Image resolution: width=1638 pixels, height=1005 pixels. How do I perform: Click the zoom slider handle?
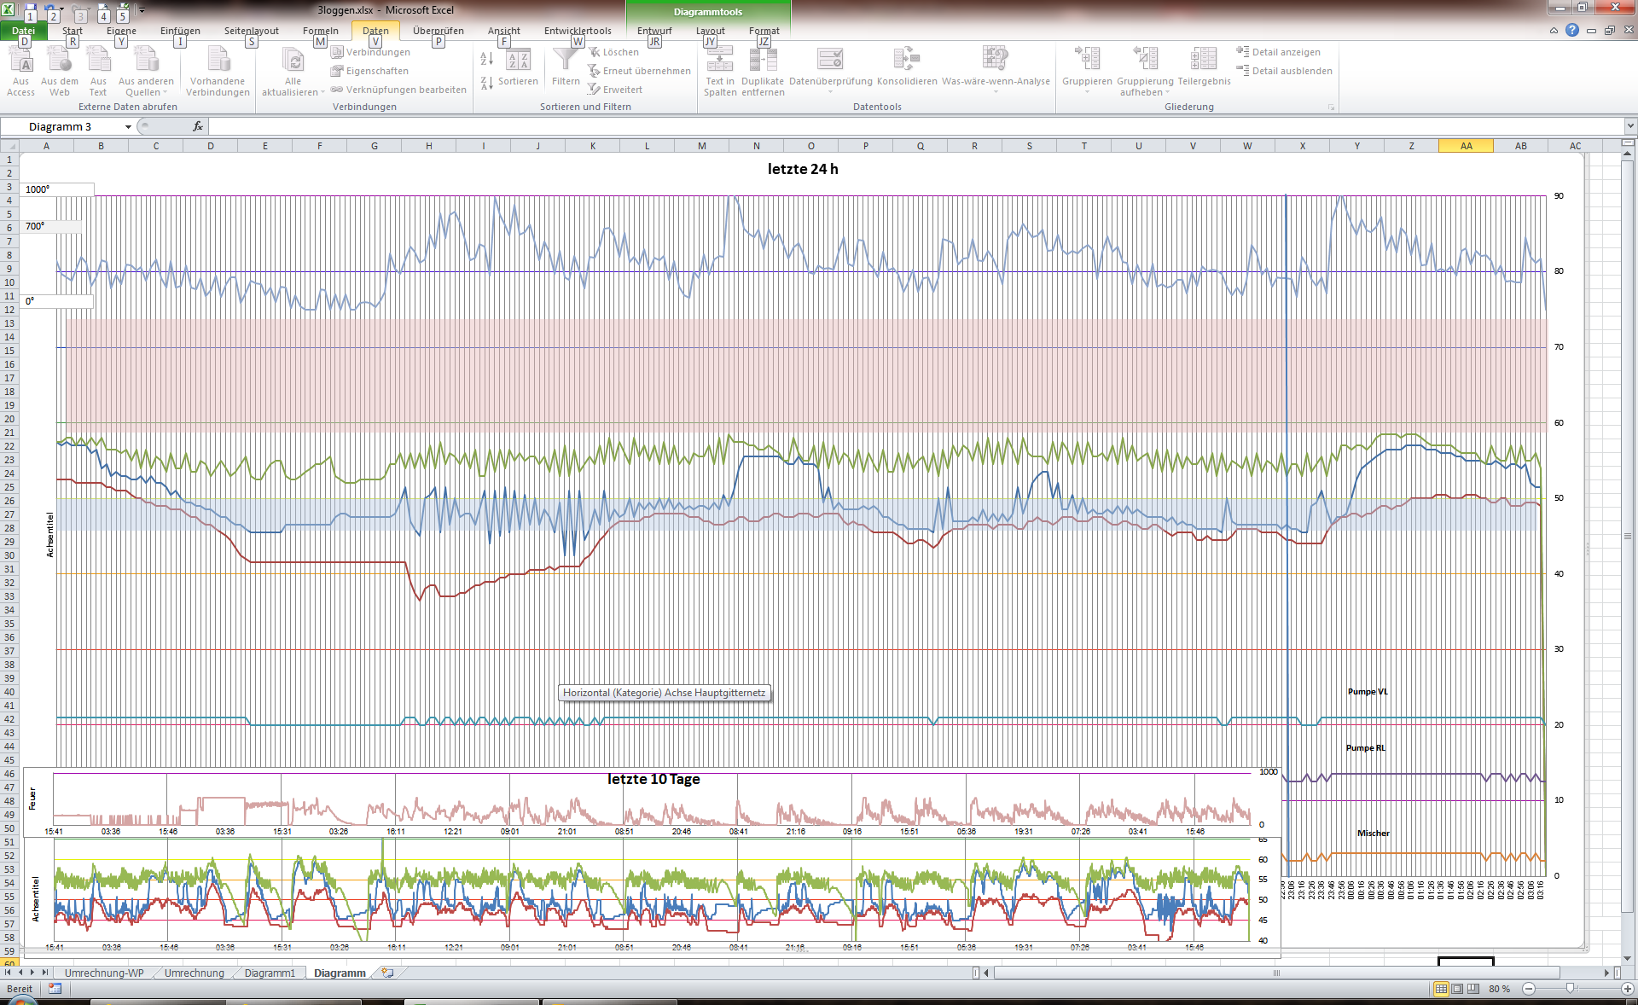[x=1571, y=989]
